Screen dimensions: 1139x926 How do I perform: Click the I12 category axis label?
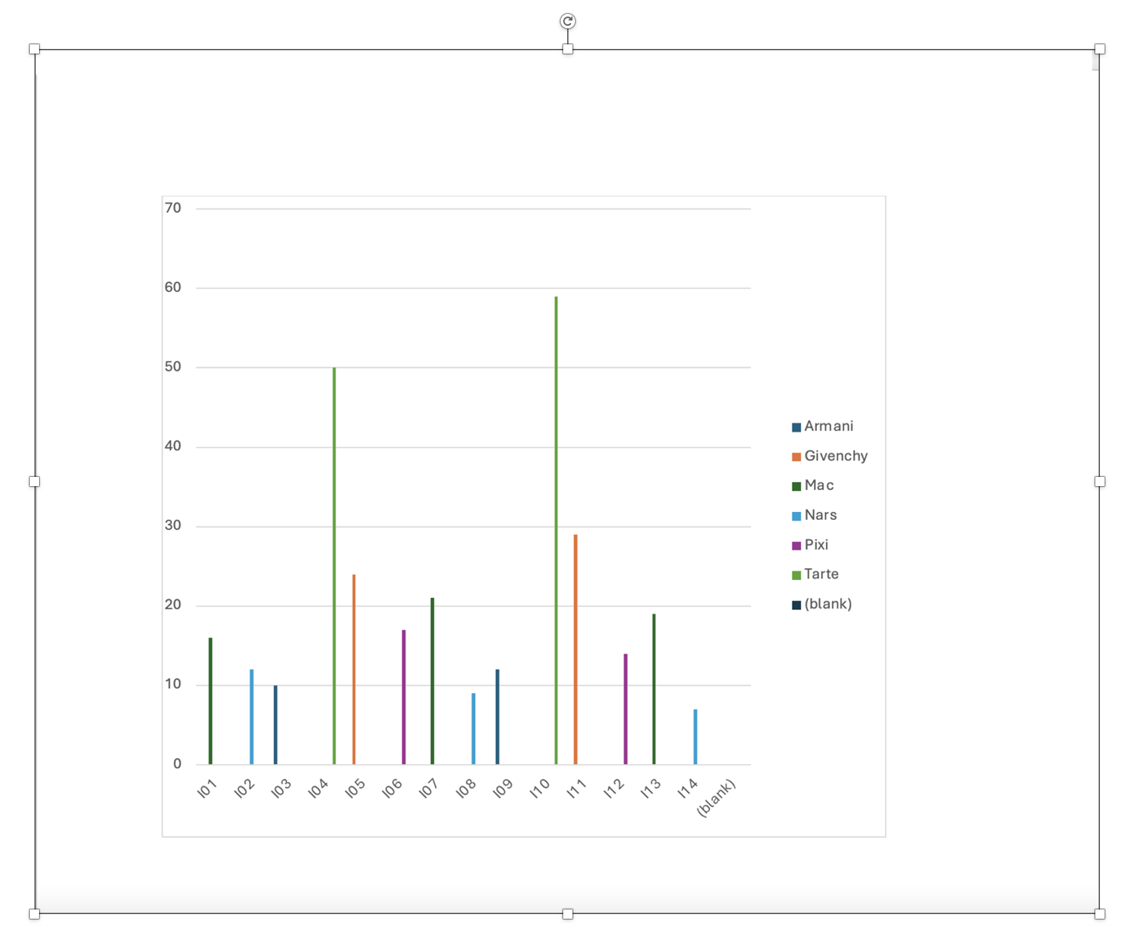pos(614,788)
